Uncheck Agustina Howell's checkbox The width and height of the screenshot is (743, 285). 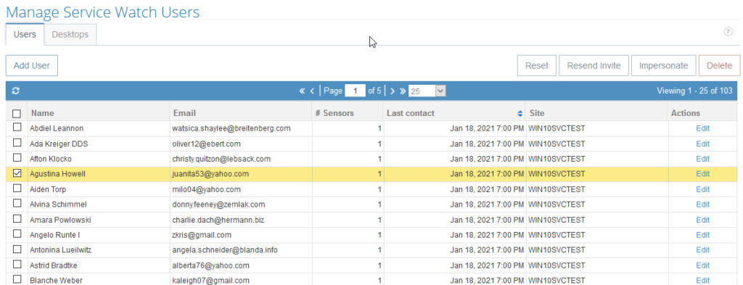click(17, 173)
